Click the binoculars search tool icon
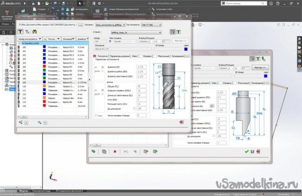Image resolution: width=302 pixels, height=196 pixels. point(33,32)
